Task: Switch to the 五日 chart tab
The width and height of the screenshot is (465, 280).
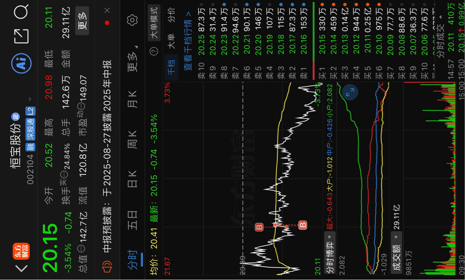Action: coord(132,220)
